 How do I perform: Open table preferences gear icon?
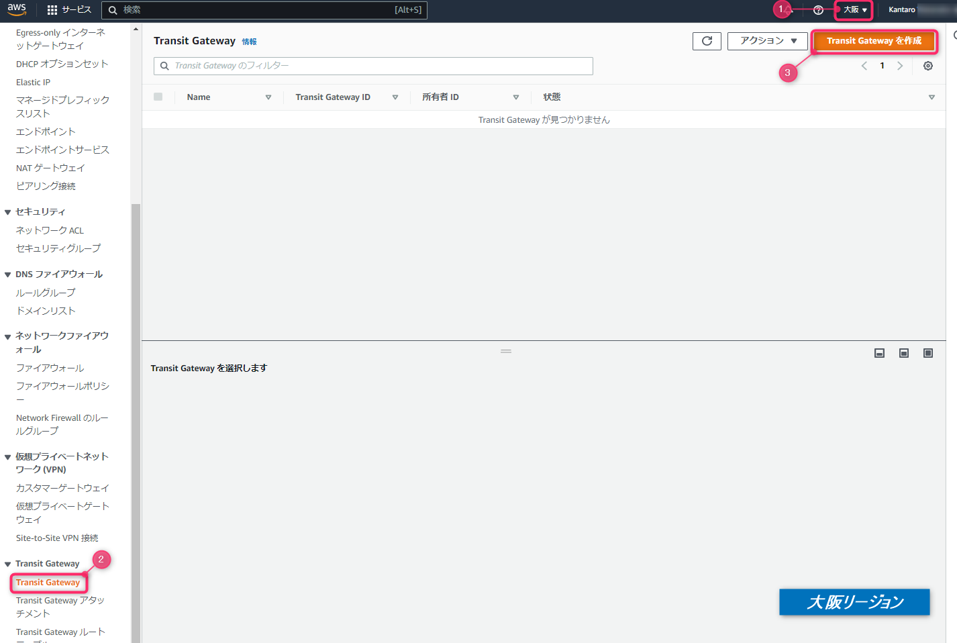click(x=928, y=66)
